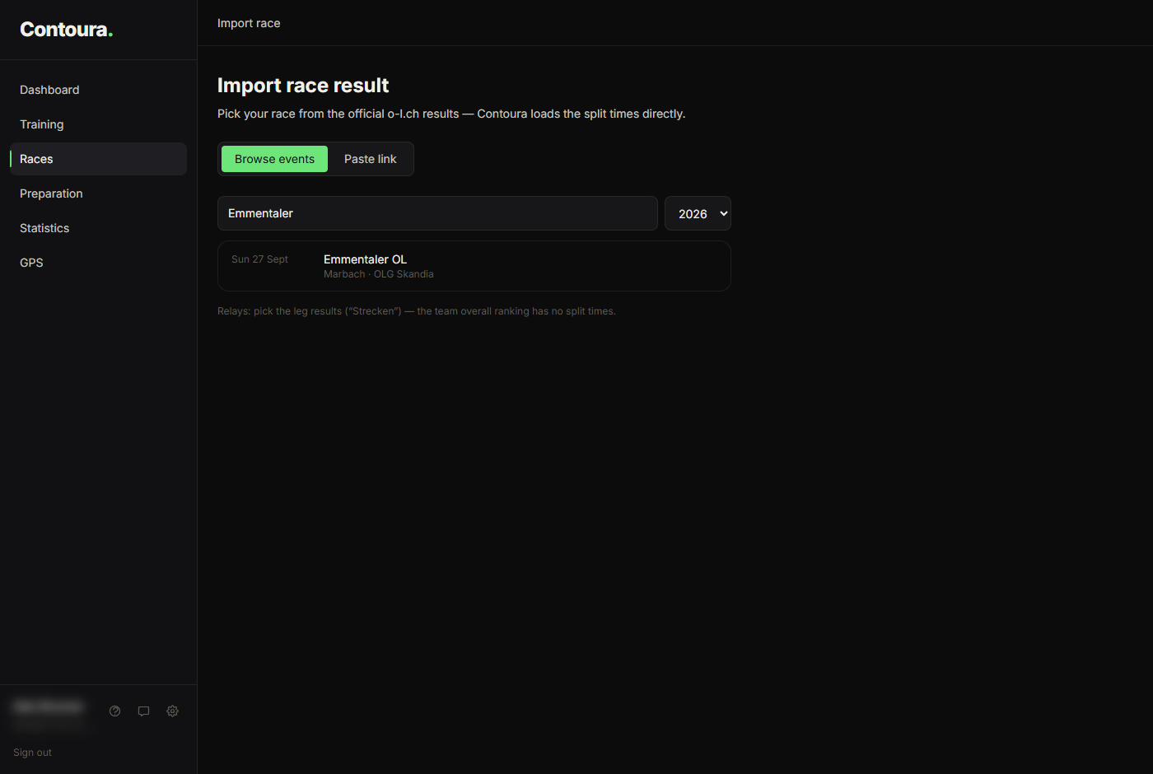Click the blurred user profile name
Image resolution: width=1153 pixels, height=774 pixels.
pyautogui.click(x=49, y=707)
